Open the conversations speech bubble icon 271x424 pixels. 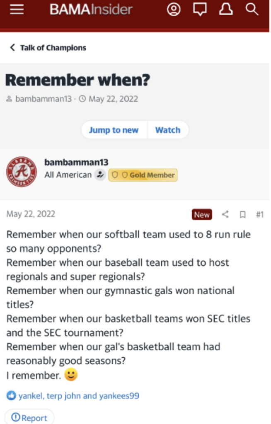pos(200,10)
